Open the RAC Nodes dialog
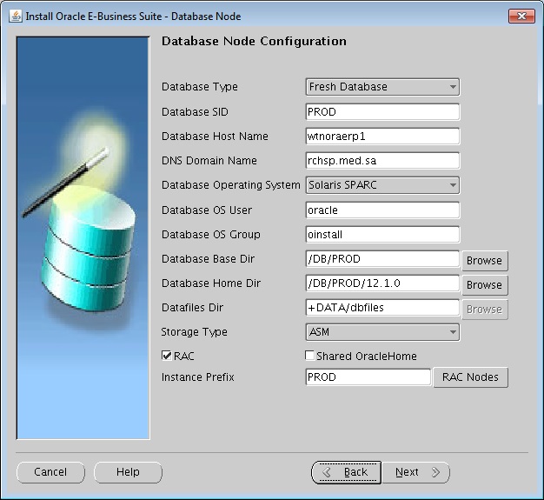 [x=470, y=377]
